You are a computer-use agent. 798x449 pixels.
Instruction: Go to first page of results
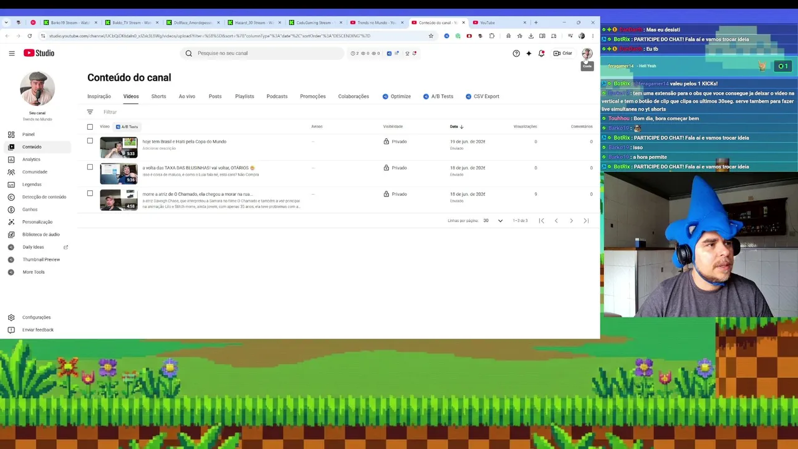click(x=541, y=221)
